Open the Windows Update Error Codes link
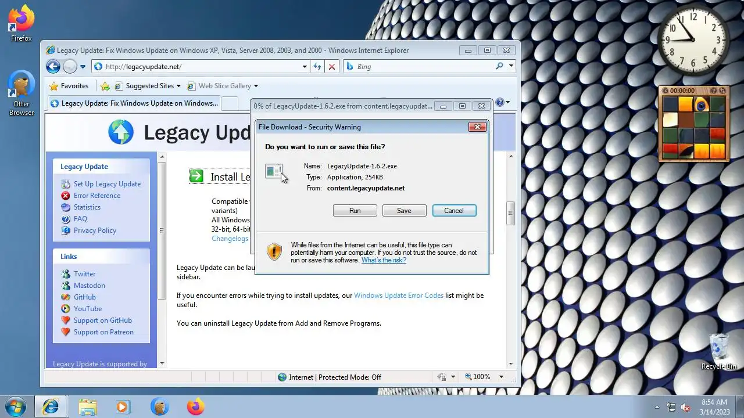Image resolution: width=744 pixels, height=418 pixels. [399, 296]
